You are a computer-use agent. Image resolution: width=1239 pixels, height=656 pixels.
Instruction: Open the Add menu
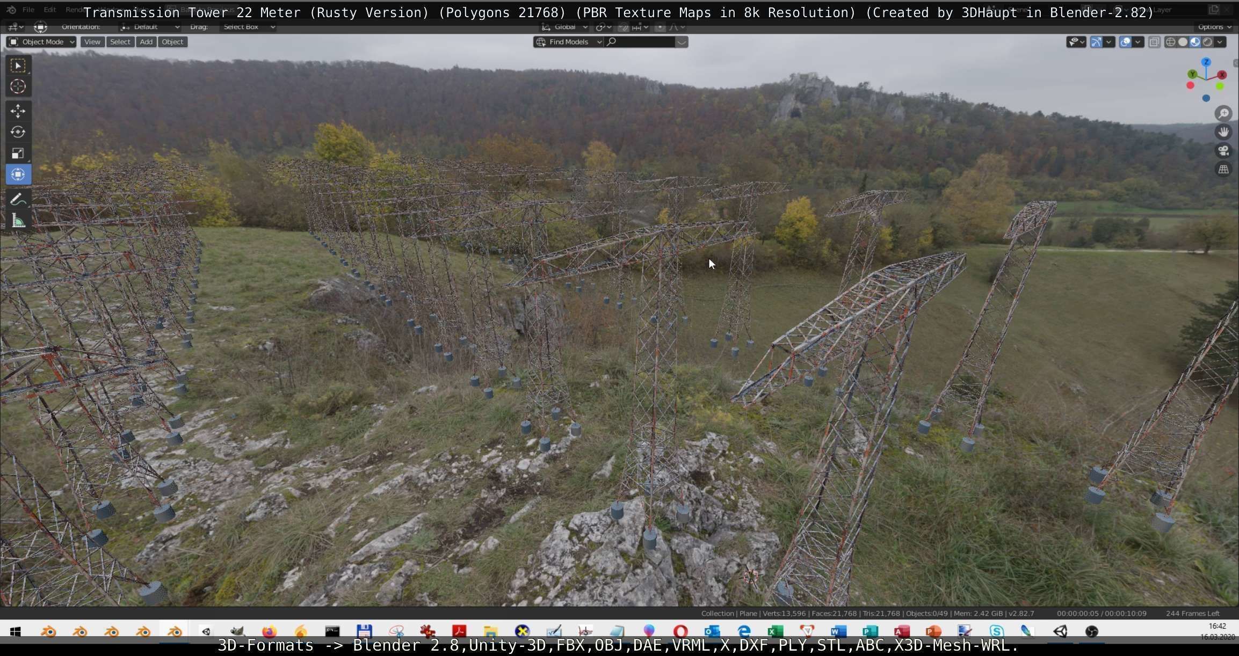[146, 42]
